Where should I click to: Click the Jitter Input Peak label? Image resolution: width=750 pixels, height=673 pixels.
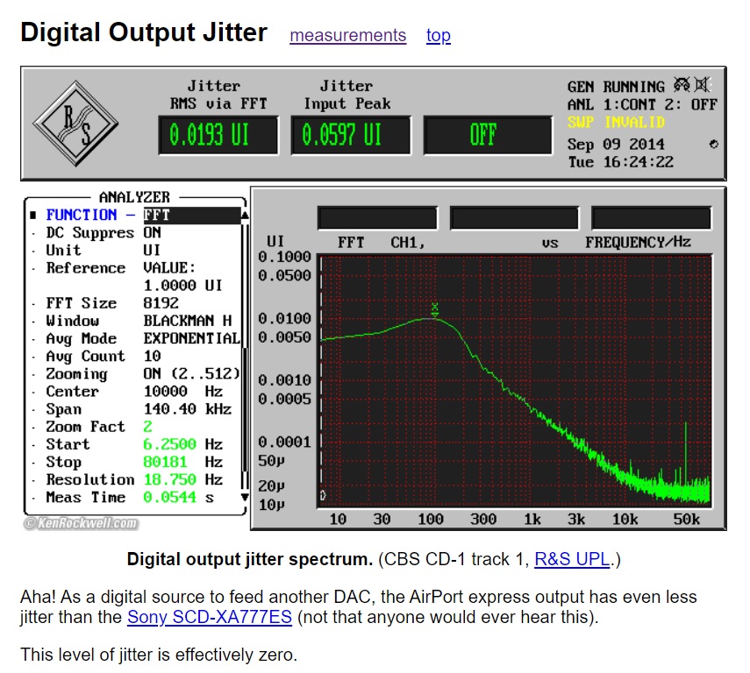347,95
